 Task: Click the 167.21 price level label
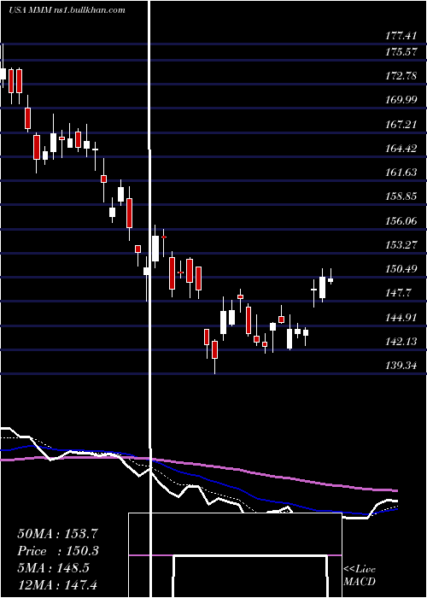401,125
